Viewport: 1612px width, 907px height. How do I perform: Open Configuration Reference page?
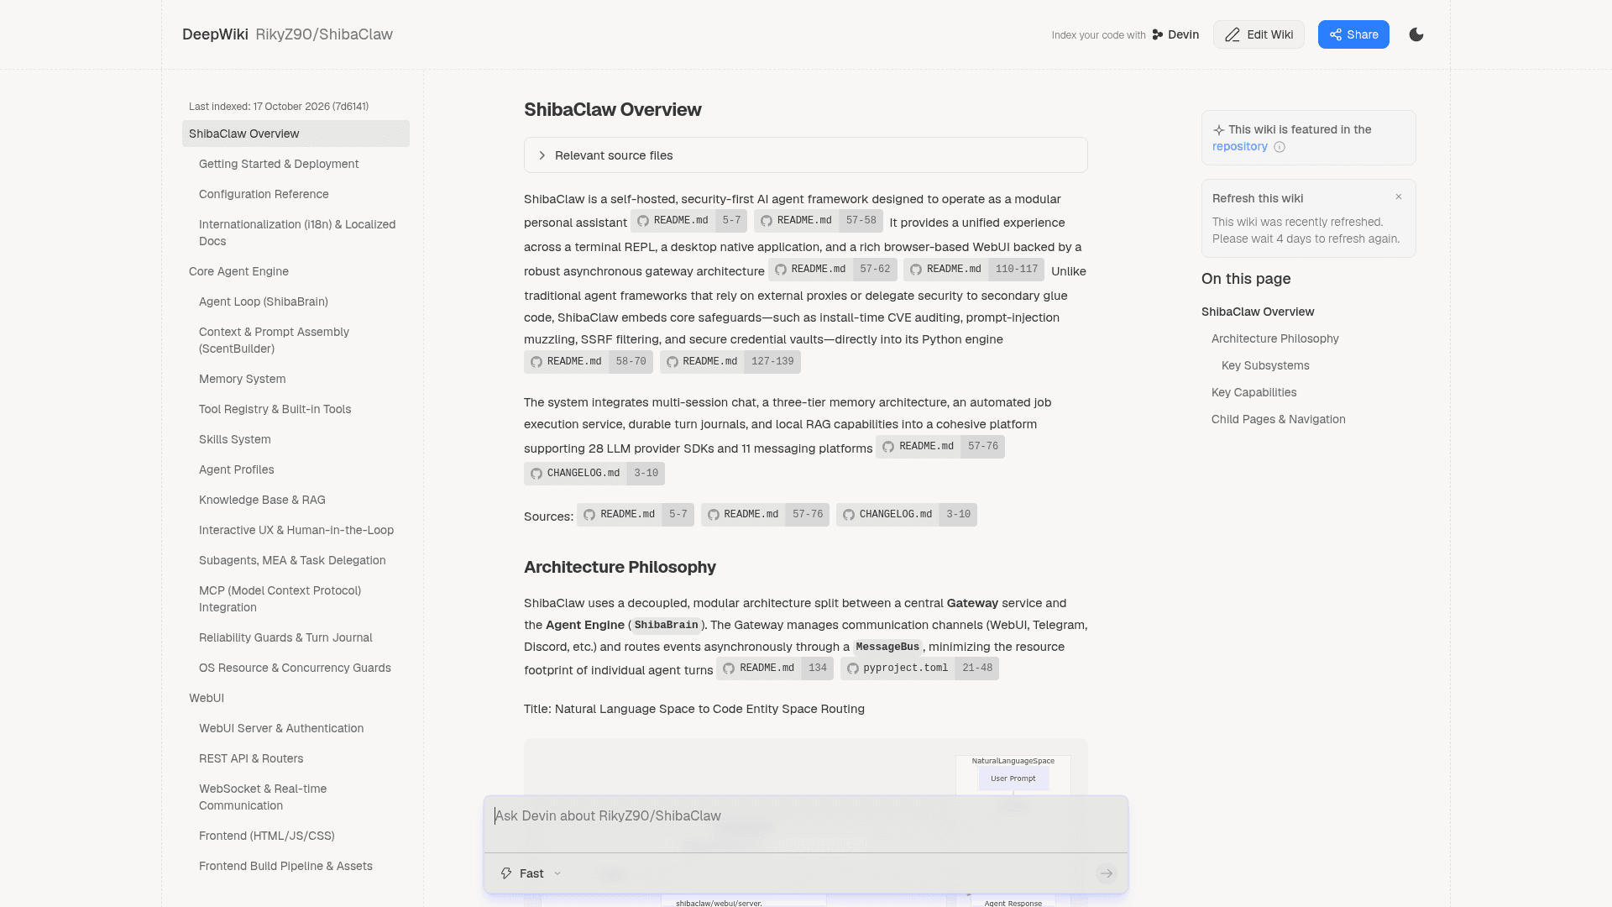pos(264,194)
